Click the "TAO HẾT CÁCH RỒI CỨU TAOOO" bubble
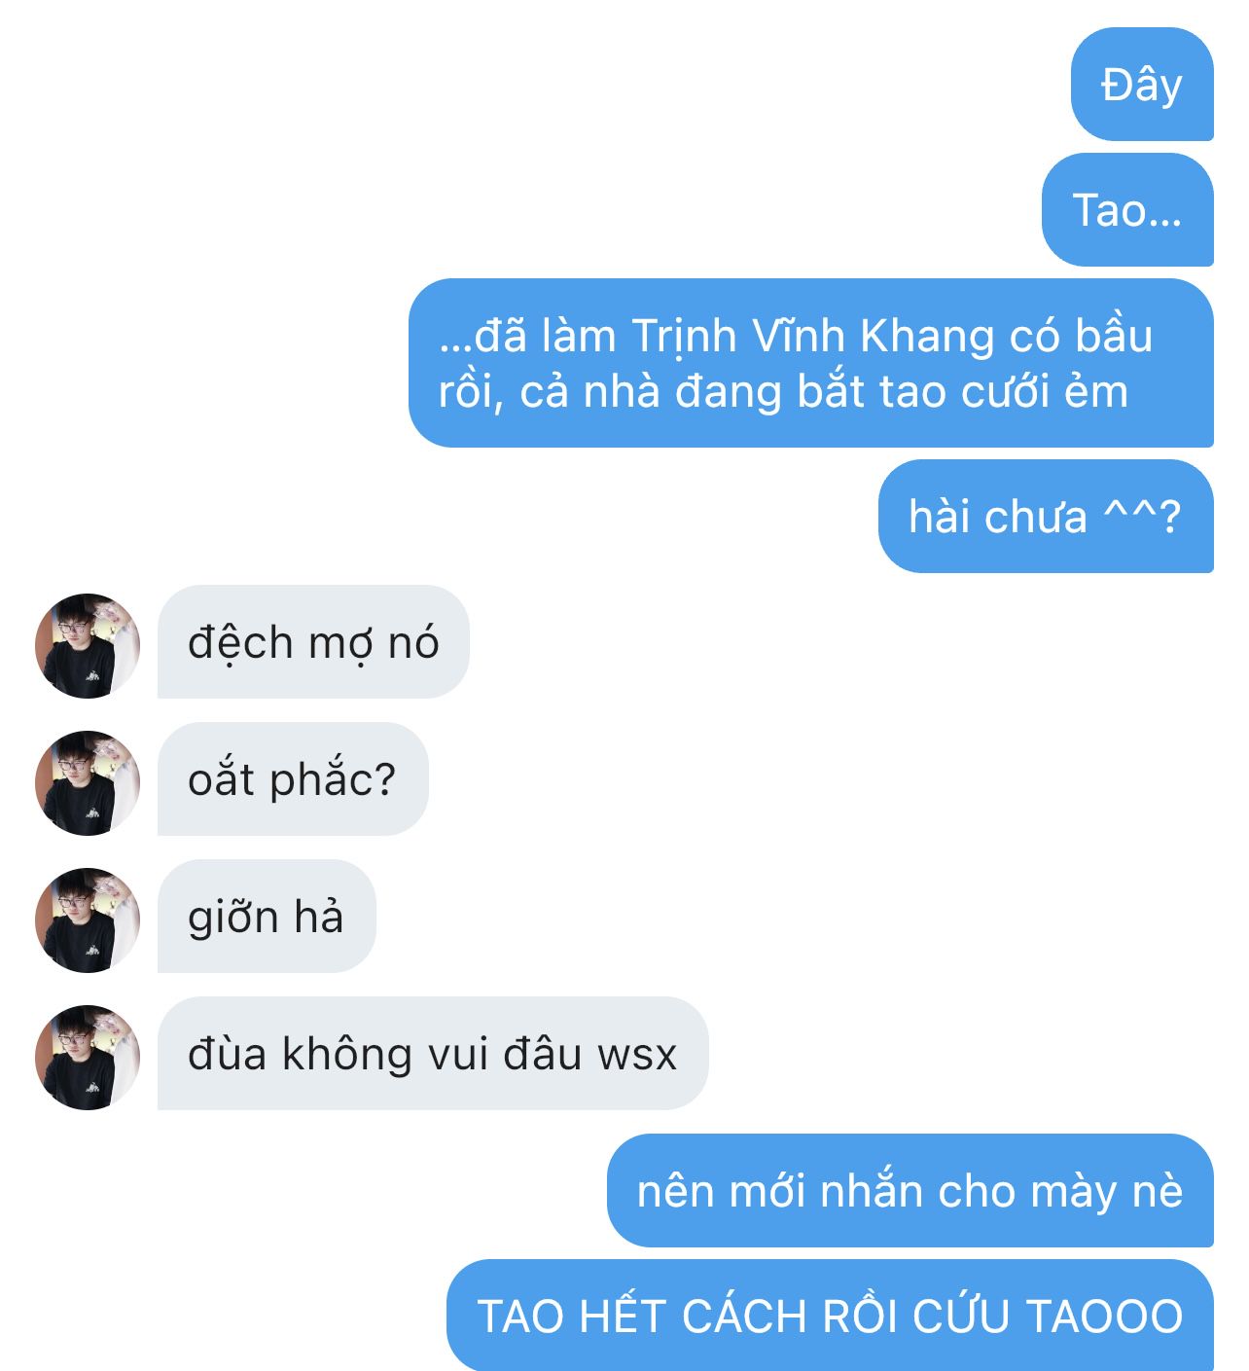1249x1371 pixels. [831, 1316]
